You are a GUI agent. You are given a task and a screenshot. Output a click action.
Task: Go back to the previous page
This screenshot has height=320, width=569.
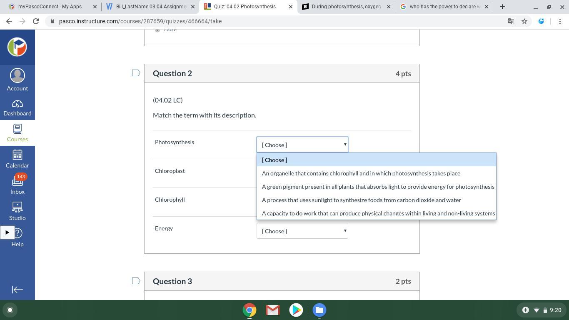[9, 21]
